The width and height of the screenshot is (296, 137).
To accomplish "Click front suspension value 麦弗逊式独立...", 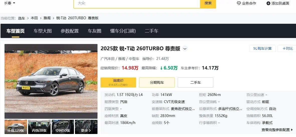I will click(x=183, y=109).
